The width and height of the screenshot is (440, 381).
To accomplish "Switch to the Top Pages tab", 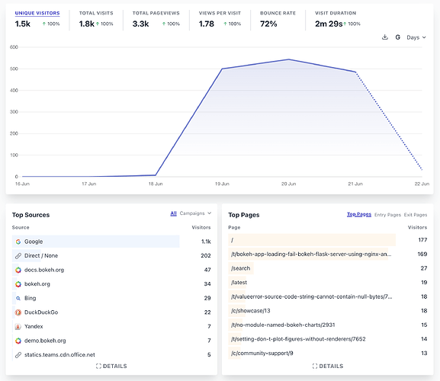I will (x=359, y=214).
